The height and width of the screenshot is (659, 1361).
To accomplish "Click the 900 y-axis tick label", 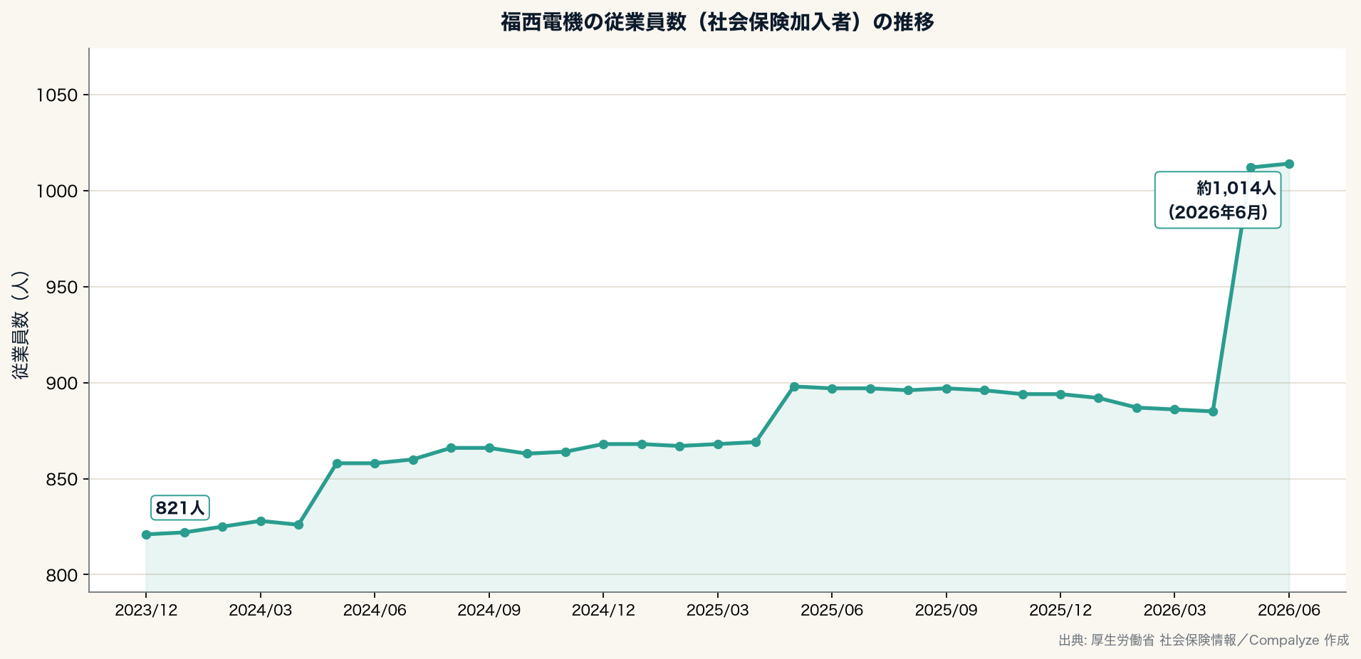I will 62,384.
